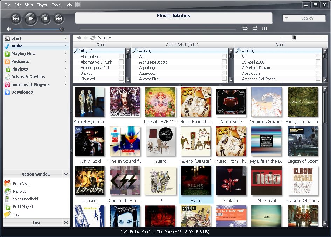The image size is (331, 237).
Task: Open the Player menu
Action: pos(42,5)
